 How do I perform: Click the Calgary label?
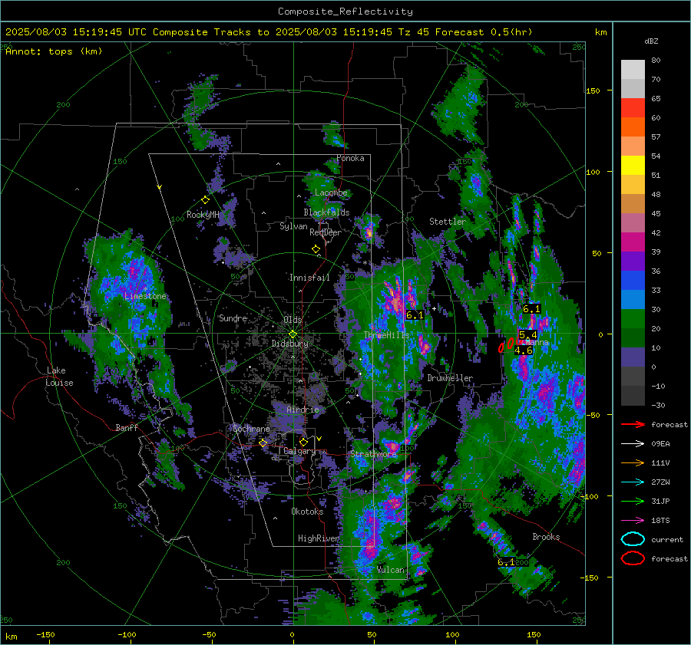299,451
